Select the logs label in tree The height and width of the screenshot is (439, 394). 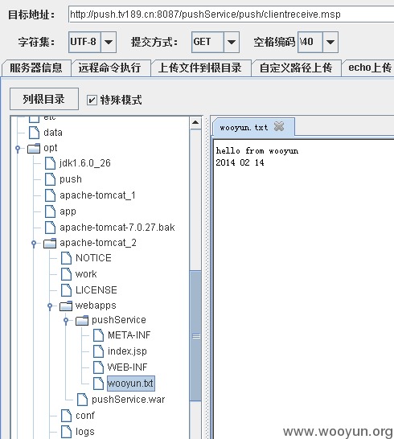coord(85,432)
